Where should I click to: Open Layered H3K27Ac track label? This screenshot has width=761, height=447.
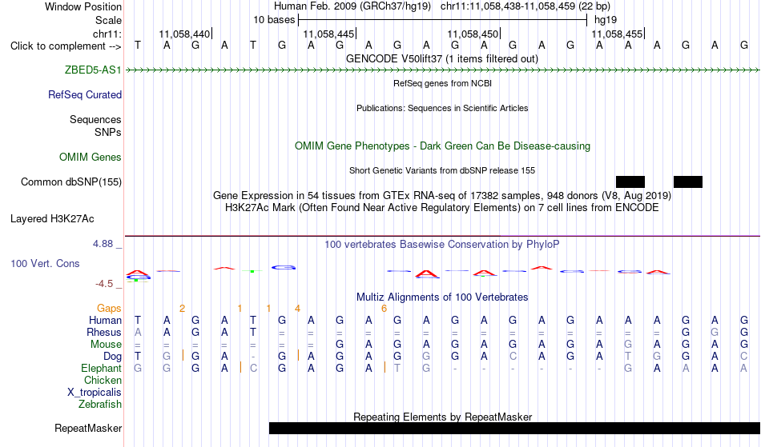tap(52, 219)
